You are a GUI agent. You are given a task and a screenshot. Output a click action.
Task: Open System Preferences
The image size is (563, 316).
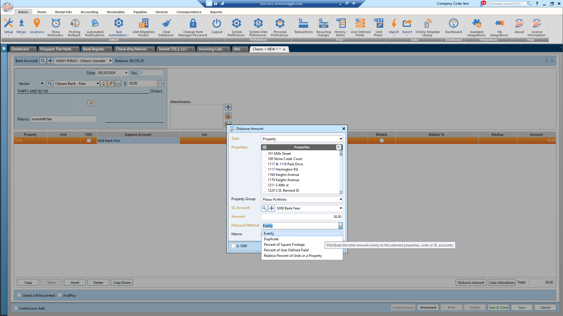[x=236, y=27]
